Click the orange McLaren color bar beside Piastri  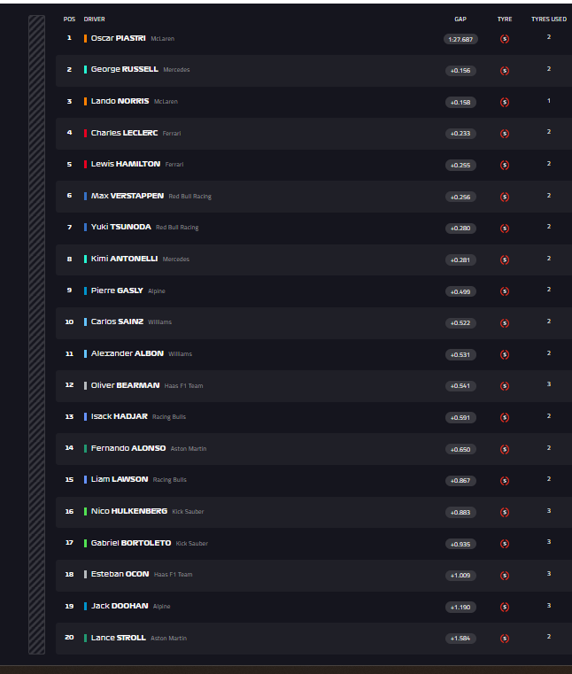coord(85,38)
